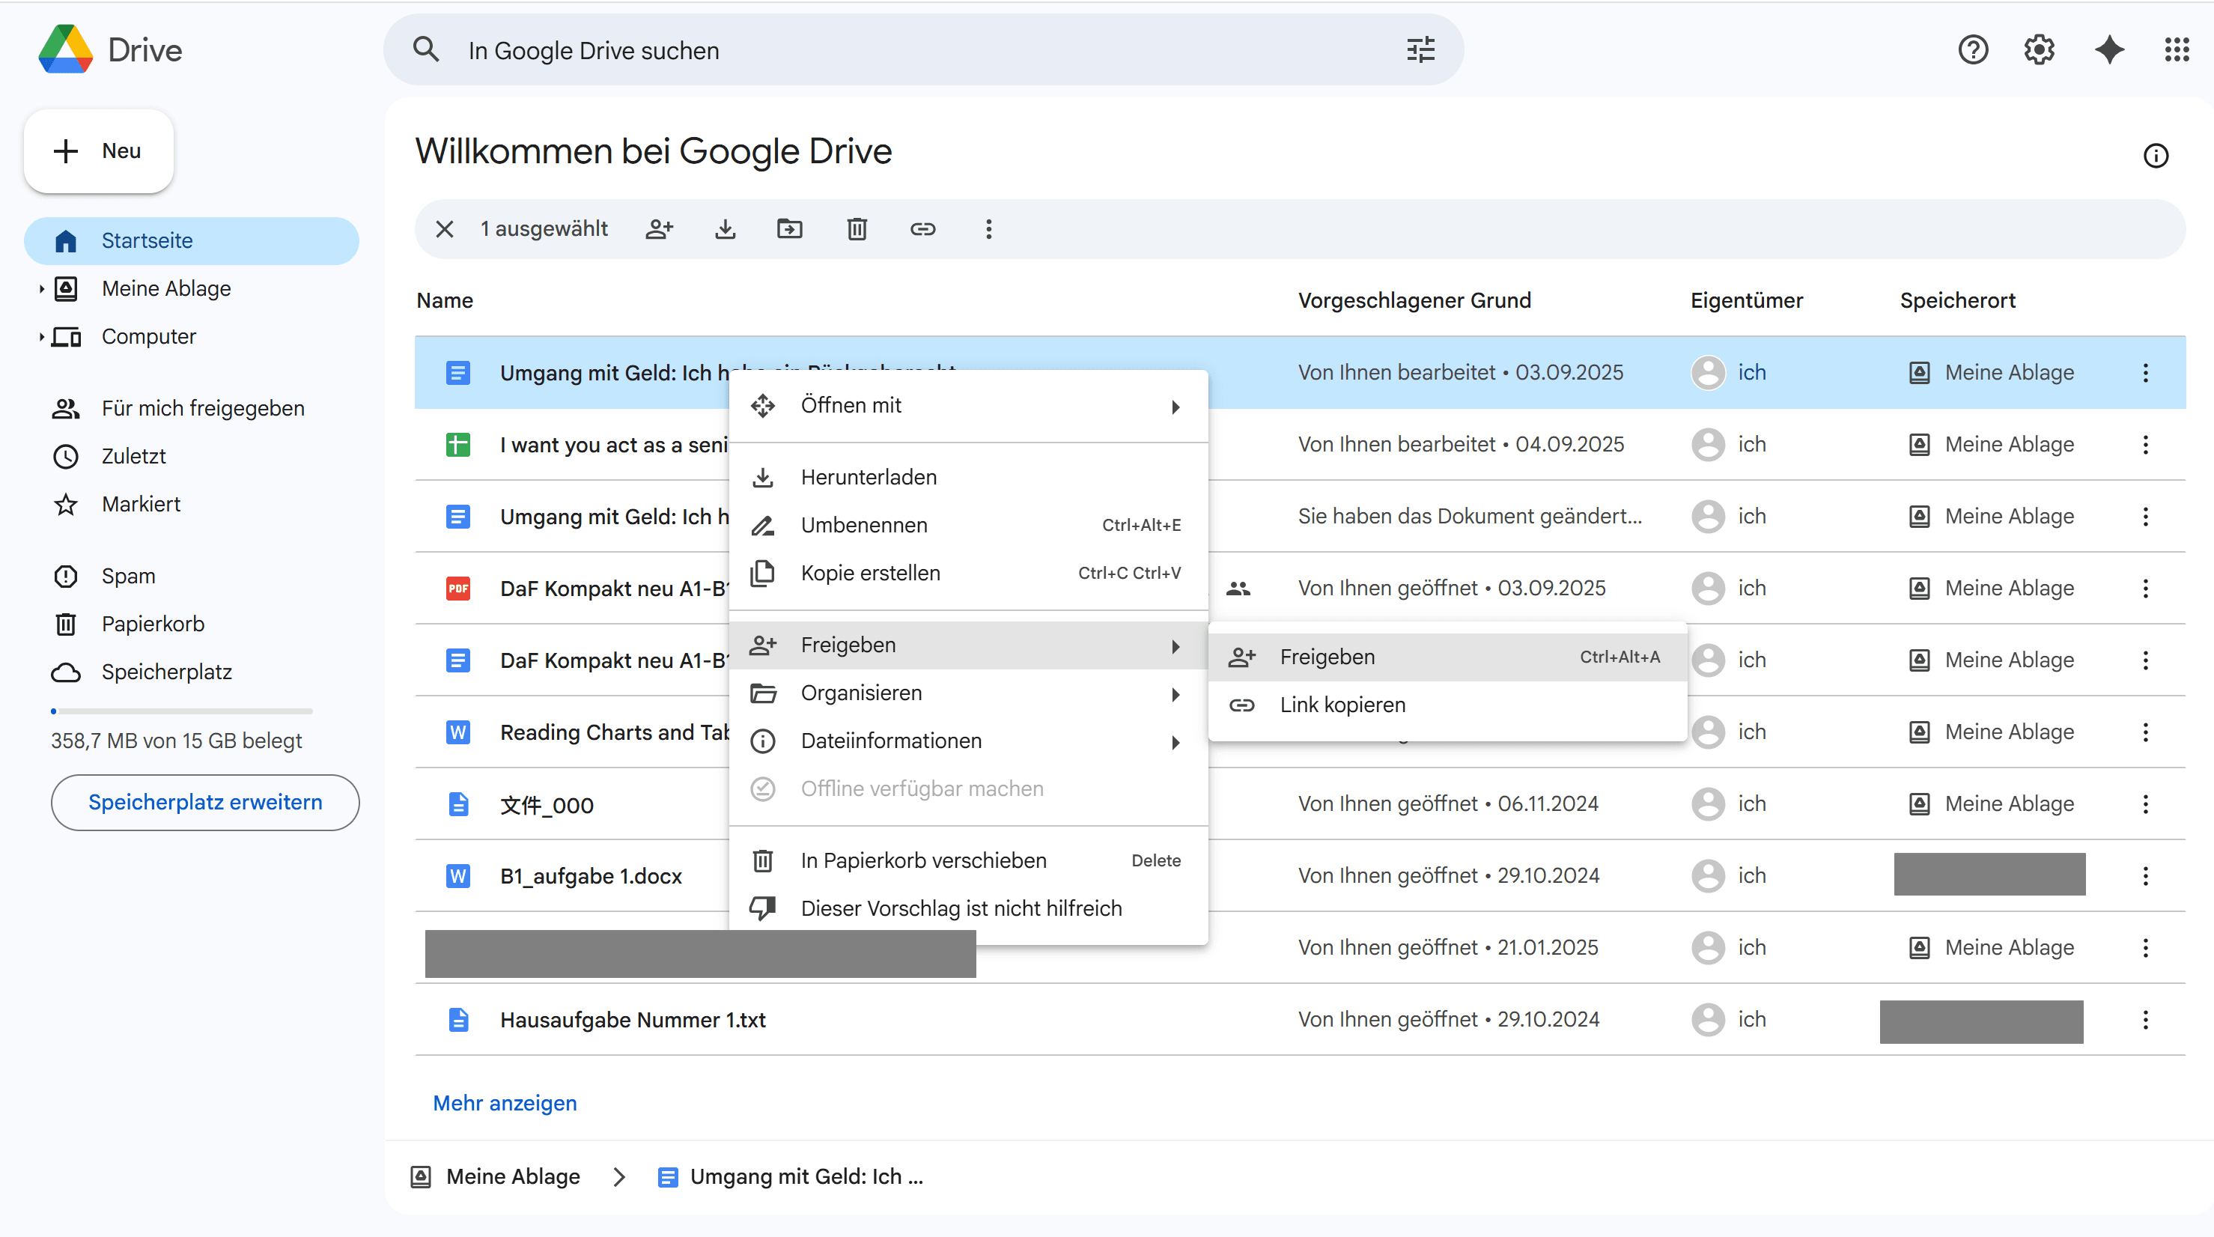Image resolution: width=2214 pixels, height=1237 pixels.
Task: Open Zuletzt in the sidebar
Action: pos(192,457)
